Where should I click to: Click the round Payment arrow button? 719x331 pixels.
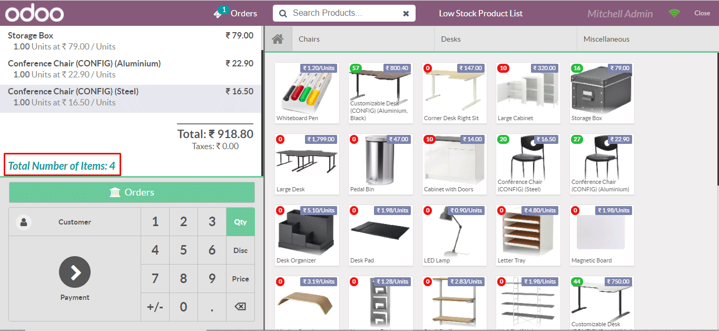[x=75, y=272]
